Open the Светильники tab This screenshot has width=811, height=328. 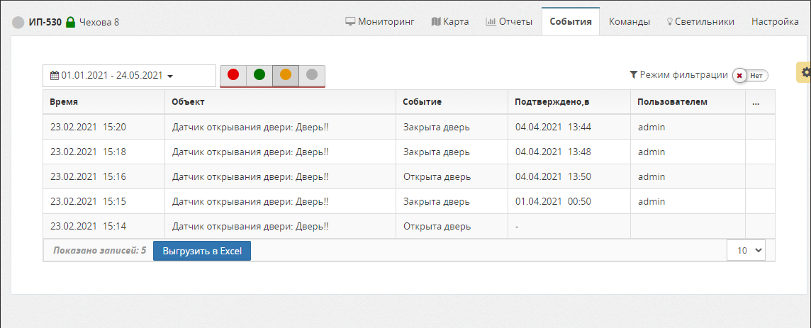pos(700,22)
